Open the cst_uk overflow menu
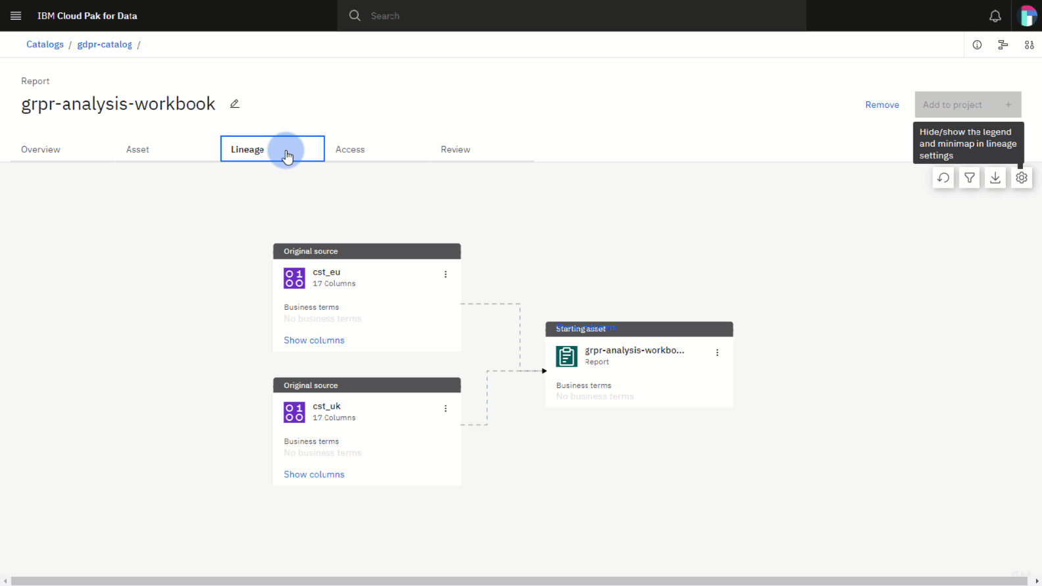Screen dimensions: 1042x586 coord(445,408)
